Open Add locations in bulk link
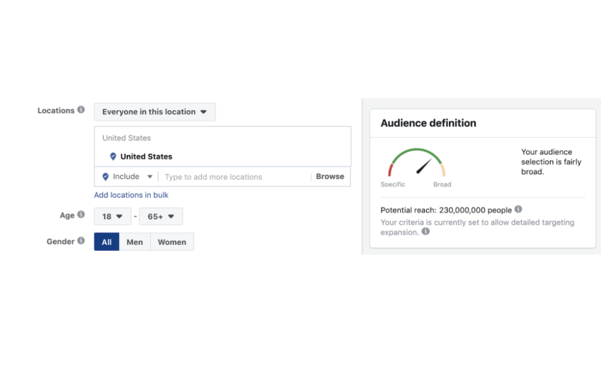 [x=131, y=195]
